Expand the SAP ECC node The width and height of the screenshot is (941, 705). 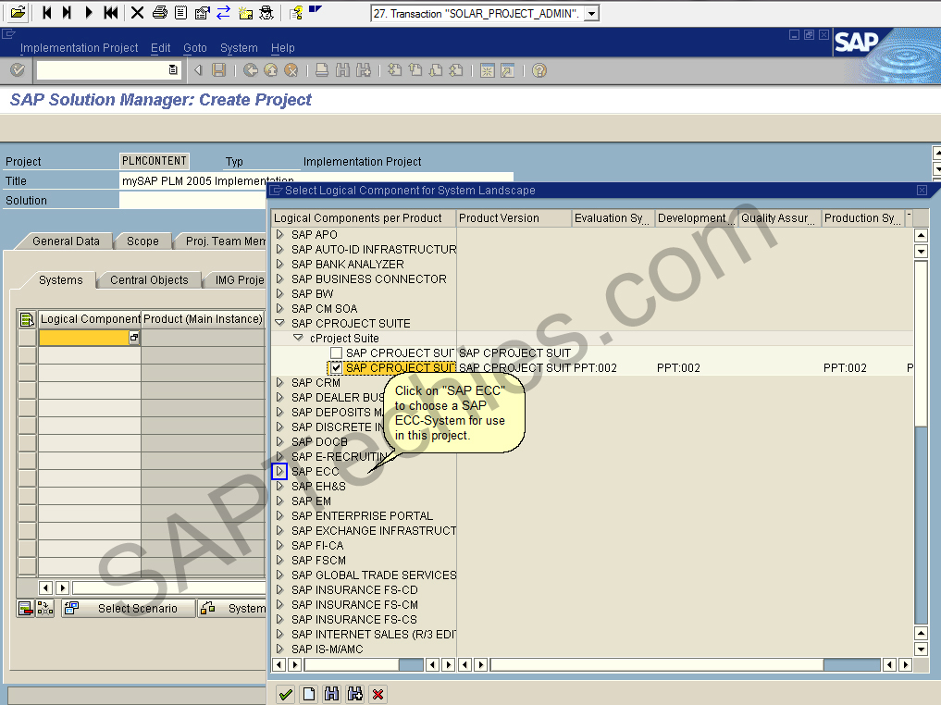pyautogui.click(x=279, y=472)
